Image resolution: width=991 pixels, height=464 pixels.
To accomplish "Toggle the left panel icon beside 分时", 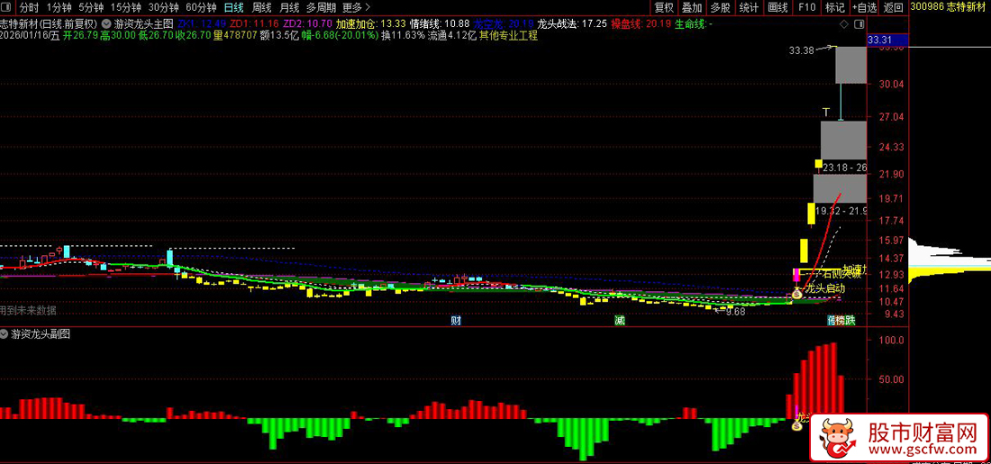I will (7, 7).
